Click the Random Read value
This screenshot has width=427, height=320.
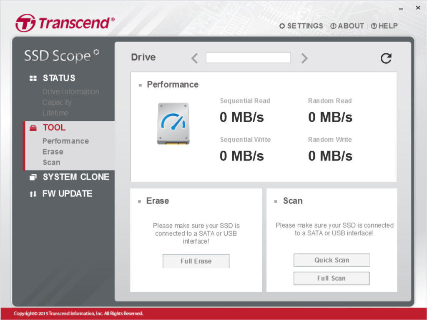click(x=330, y=117)
